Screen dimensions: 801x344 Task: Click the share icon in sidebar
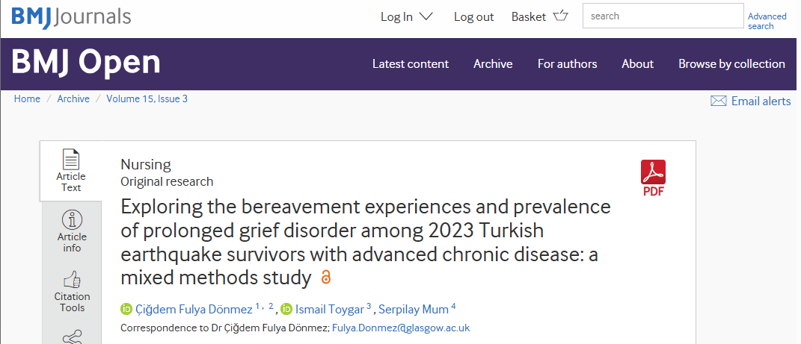pos(72,337)
